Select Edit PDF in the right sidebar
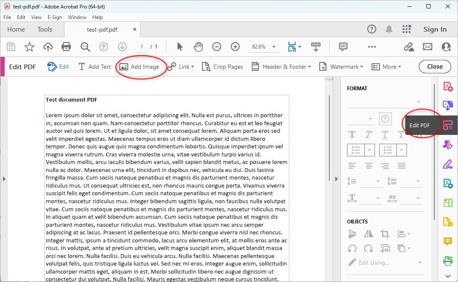 (448, 125)
